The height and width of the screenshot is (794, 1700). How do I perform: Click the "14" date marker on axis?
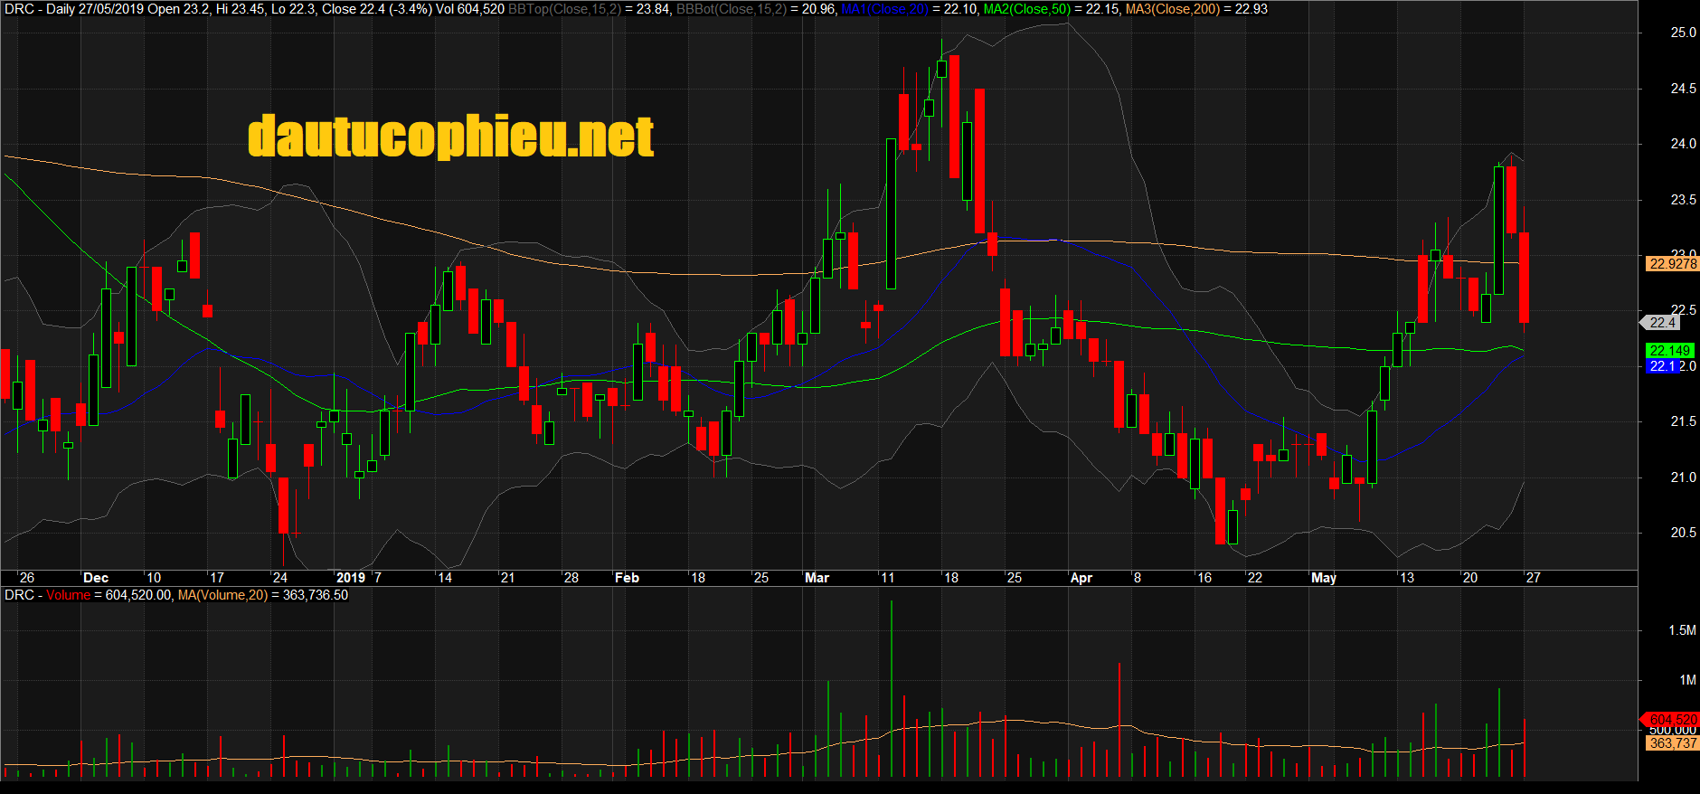tap(445, 578)
